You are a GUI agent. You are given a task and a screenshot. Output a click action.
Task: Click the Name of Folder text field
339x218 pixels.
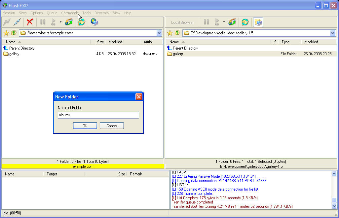point(98,115)
